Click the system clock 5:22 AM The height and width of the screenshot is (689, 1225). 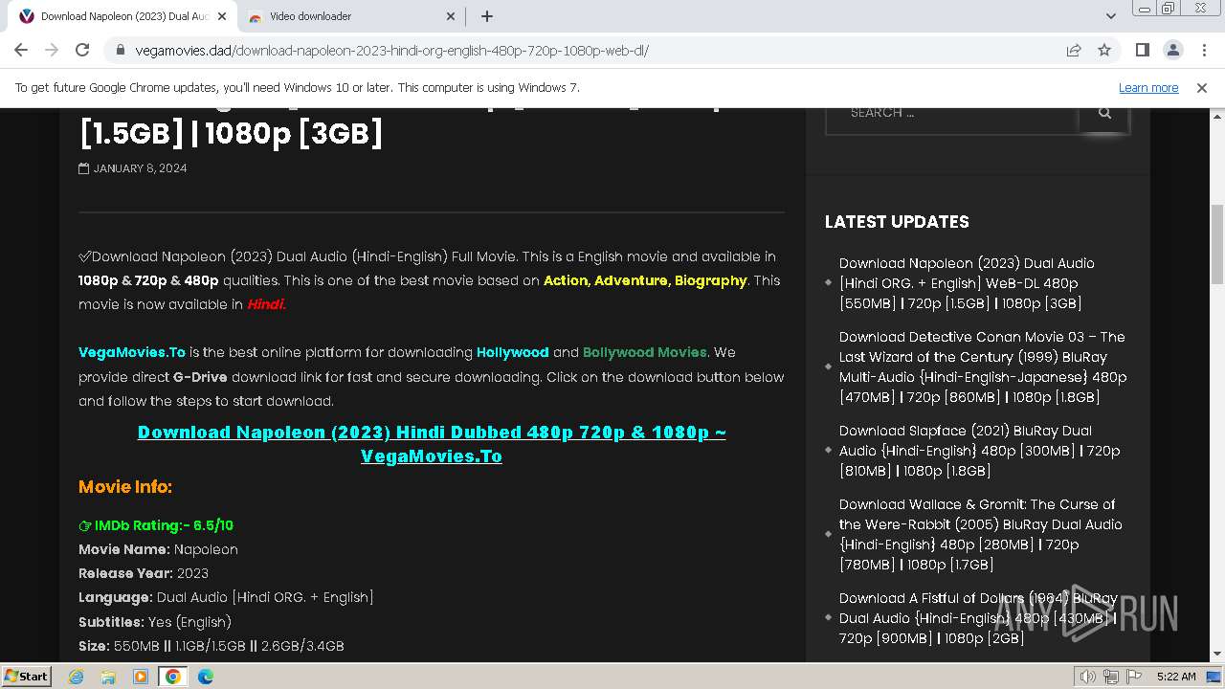(1176, 677)
